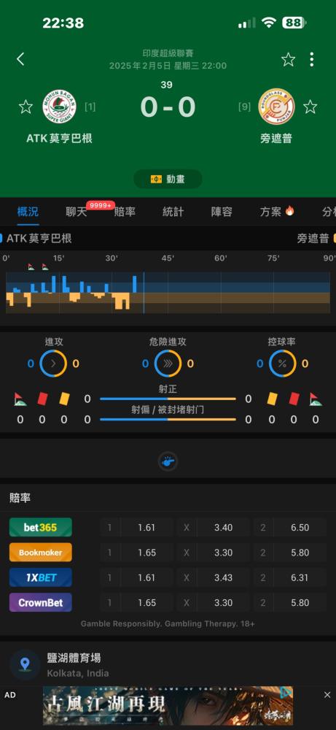Tap the away team's red card icon
This screenshot has height=730, width=336.
click(x=294, y=399)
